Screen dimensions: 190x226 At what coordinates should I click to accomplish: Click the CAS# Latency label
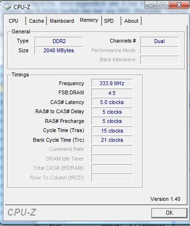(67, 102)
